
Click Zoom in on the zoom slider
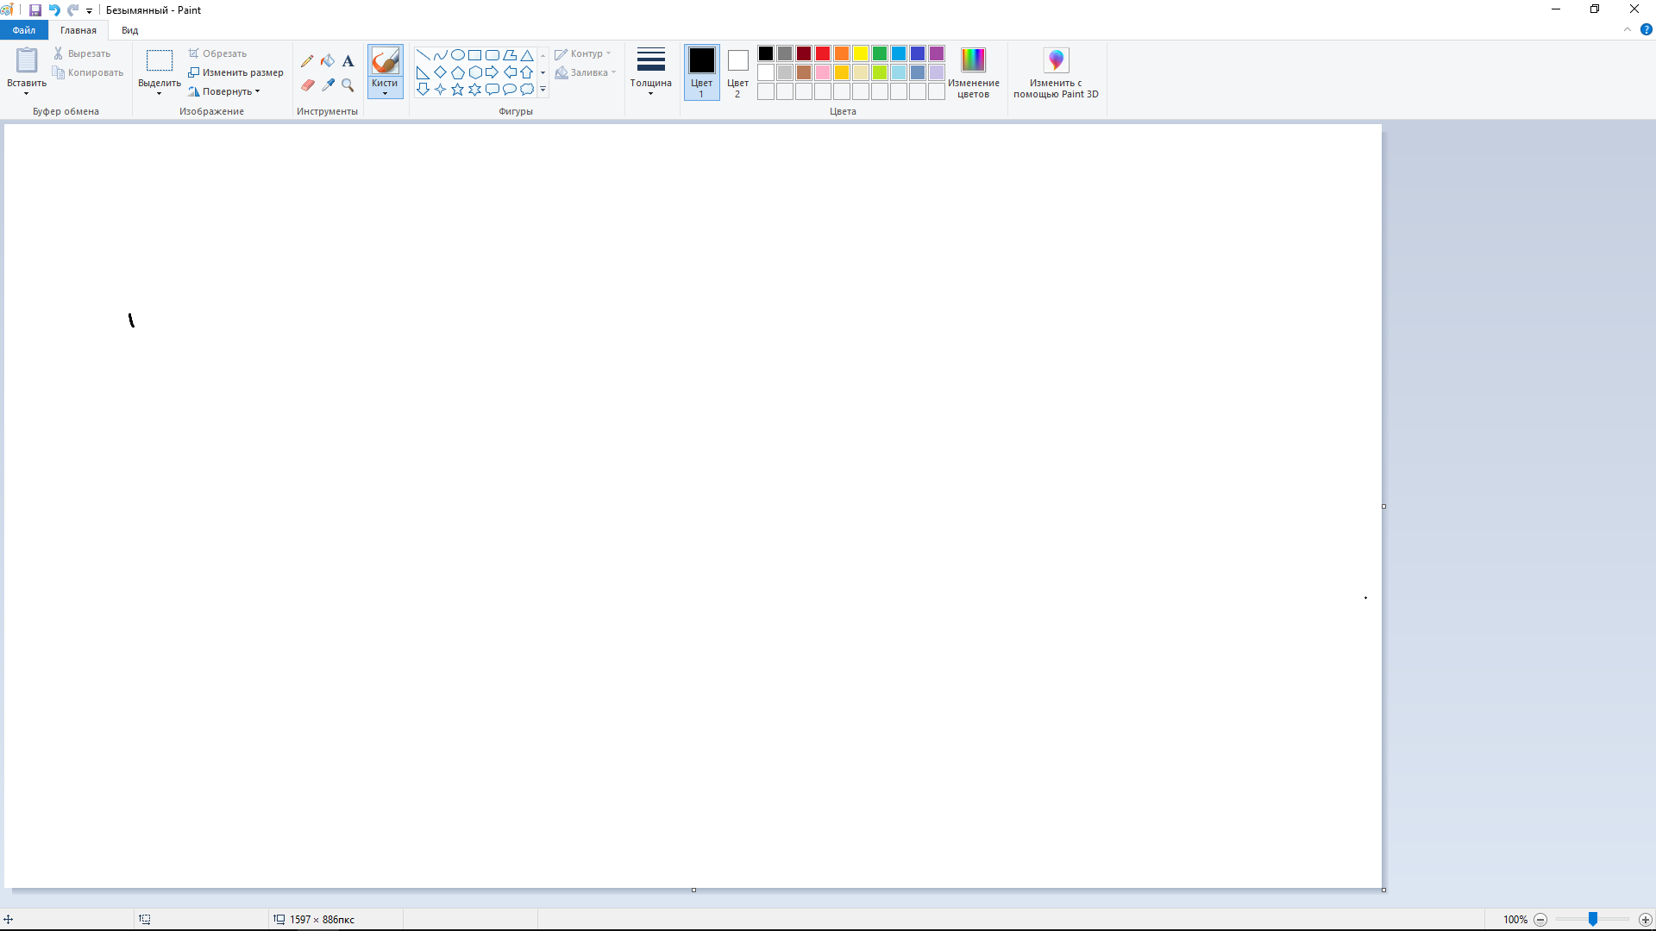(1647, 919)
